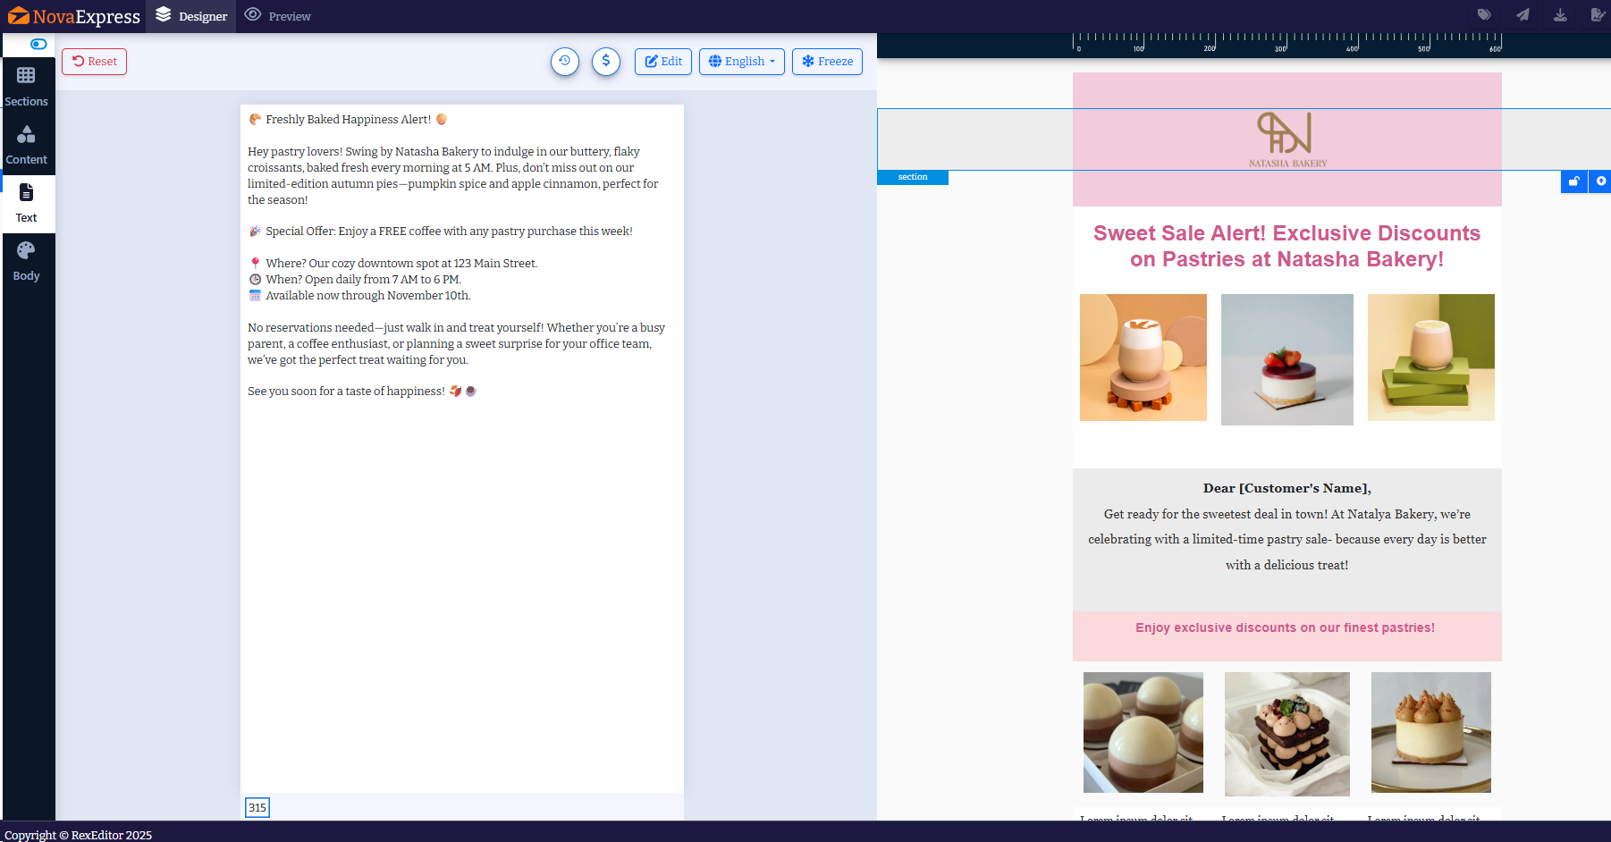Toggle the section unlock icon
Screen dimensions: 1611x842
1574,181
